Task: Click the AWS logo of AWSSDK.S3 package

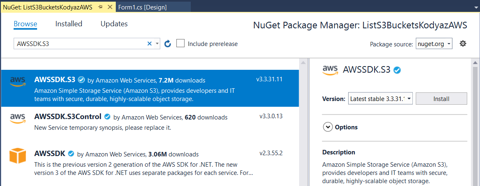Action: [x=18, y=81]
